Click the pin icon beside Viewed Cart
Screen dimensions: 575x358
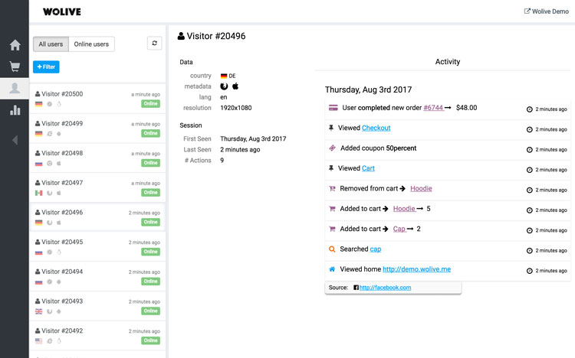331,168
